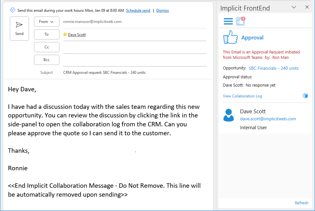Send the email

tap(19, 28)
